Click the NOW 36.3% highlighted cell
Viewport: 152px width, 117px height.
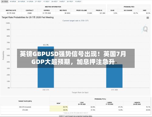(59, 110)
